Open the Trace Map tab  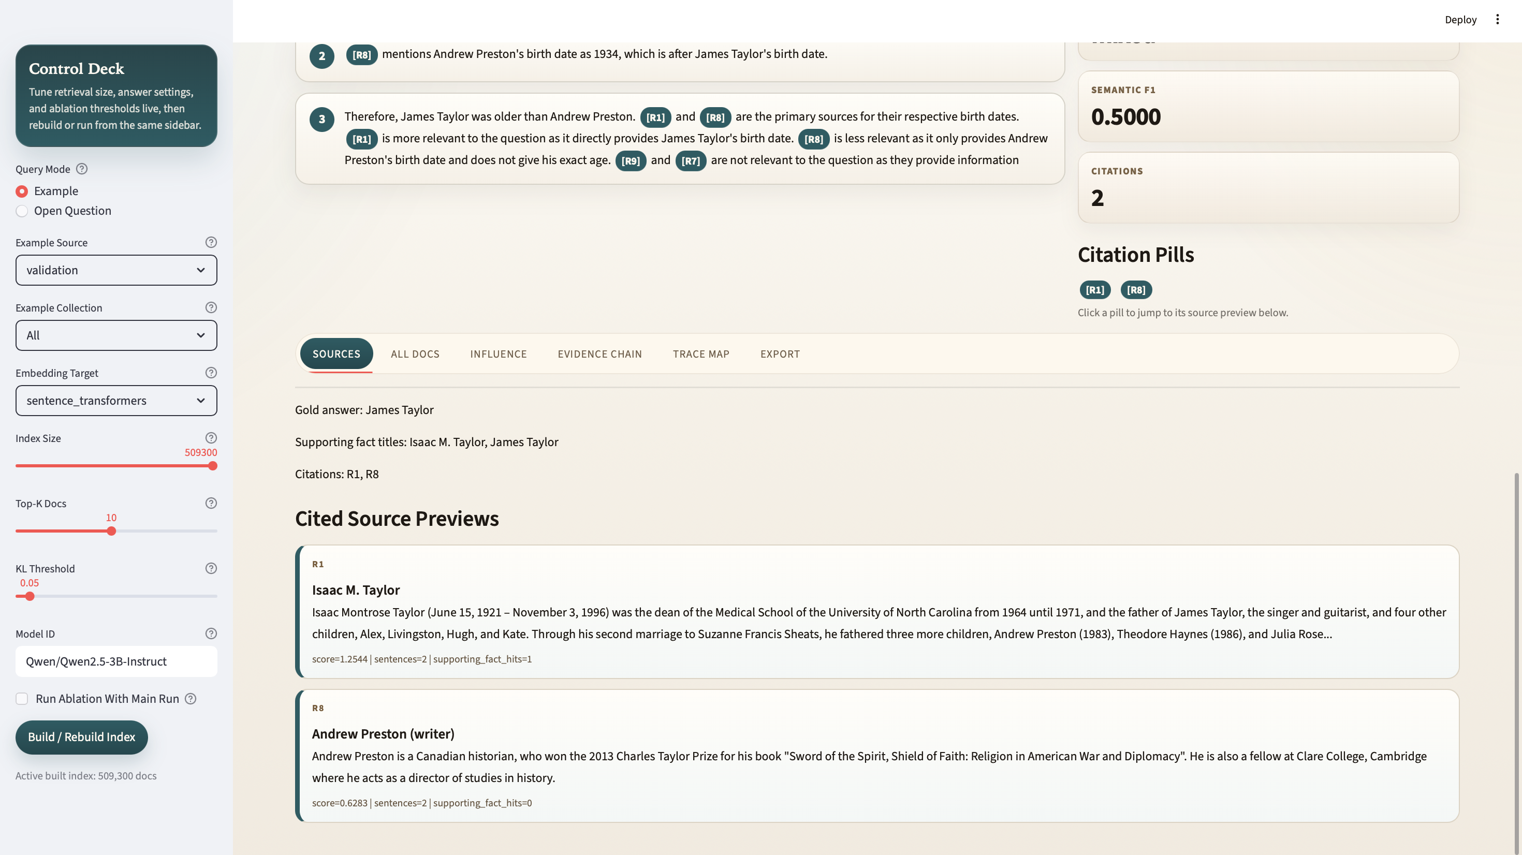tap(701, 354)
